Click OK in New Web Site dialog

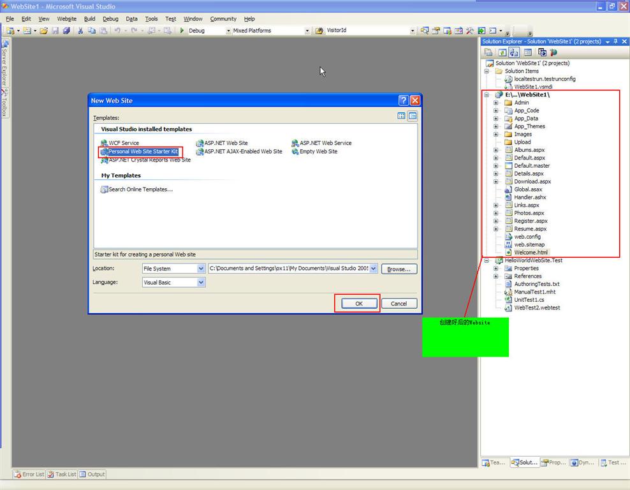pyautogui.click(x=359, y=304)
